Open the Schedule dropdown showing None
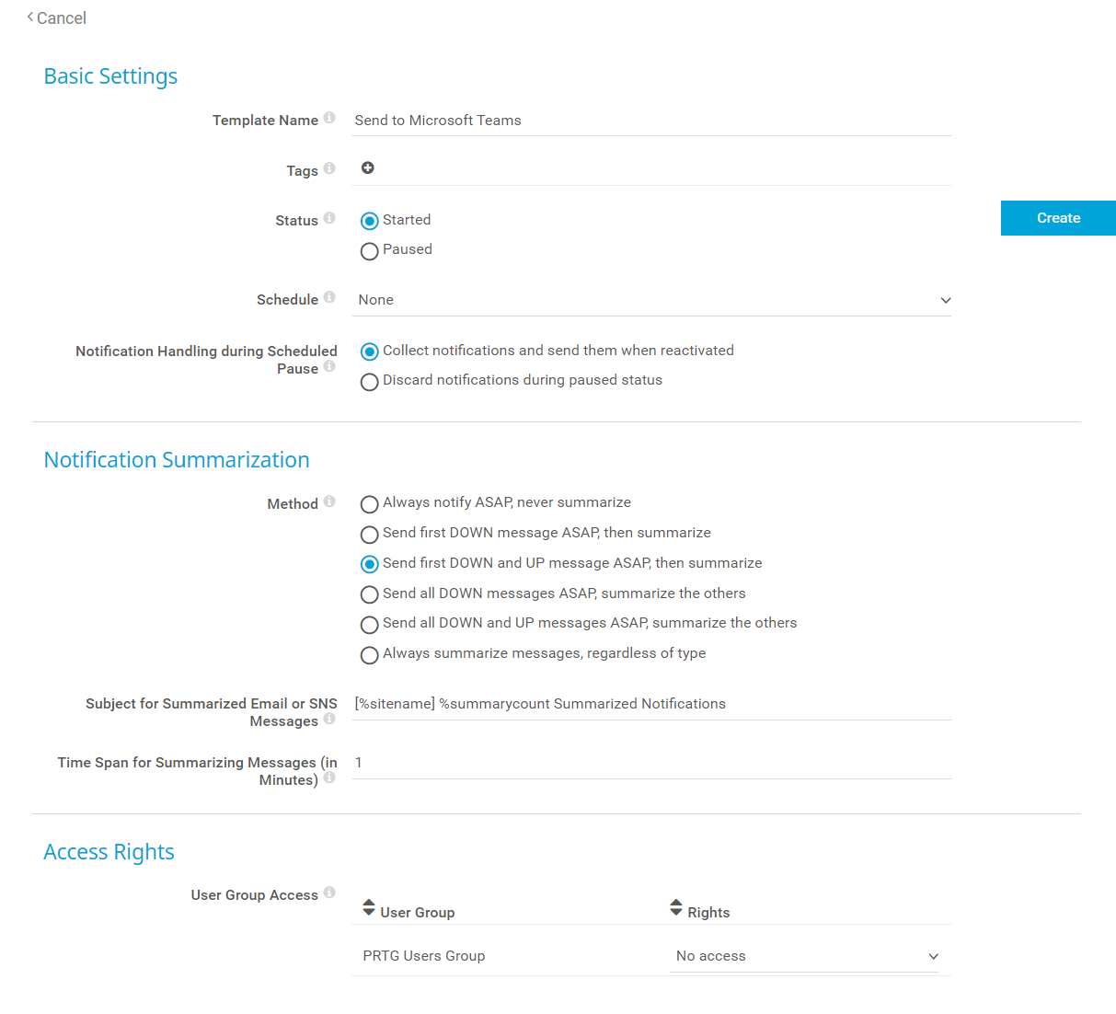The image size is (1116, 1014). (651, 300)
